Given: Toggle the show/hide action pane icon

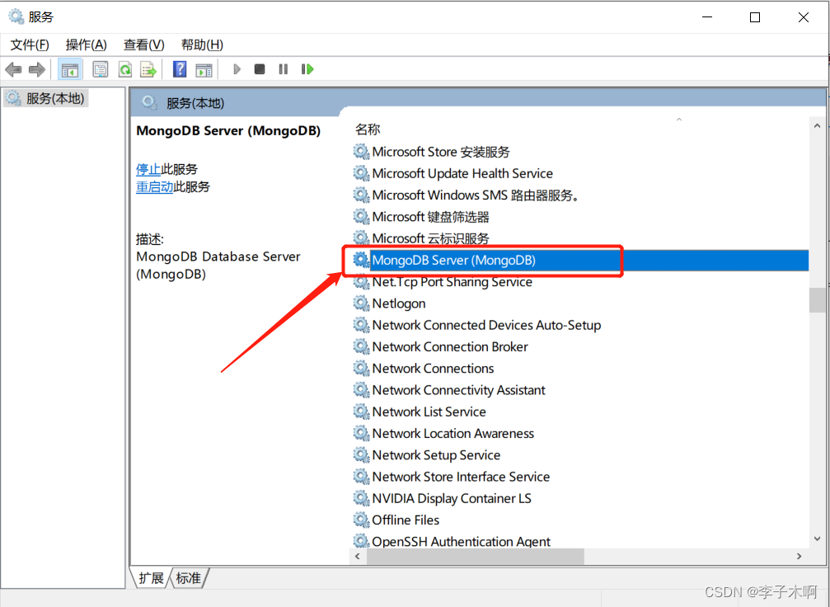Looking at the screenshot, I should coord(204,69).
